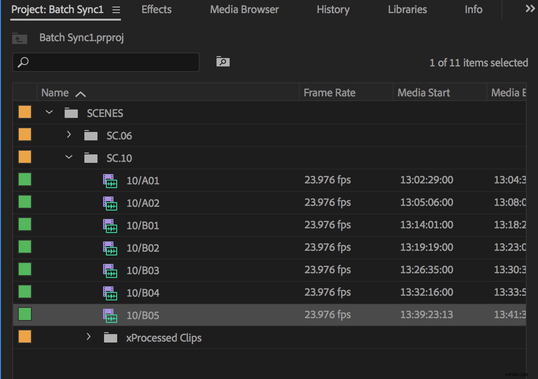Select the SC.10 bin folder icon
Image resolution: width=538 pixels, height=379 pixels.
pos(90,158)
